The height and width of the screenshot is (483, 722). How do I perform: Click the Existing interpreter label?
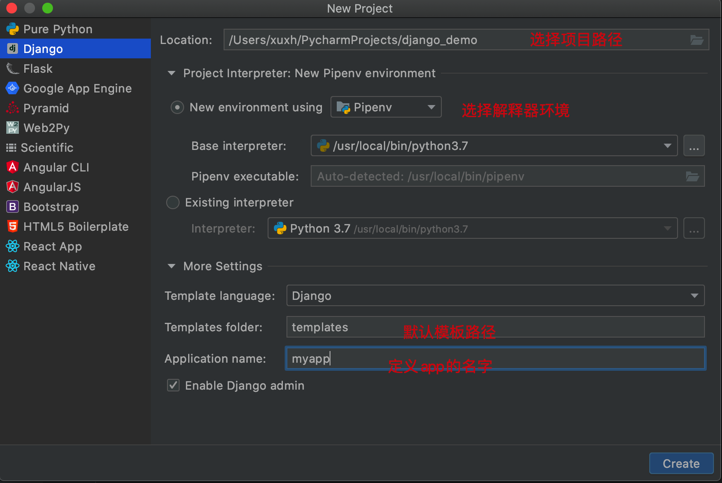[239, 202]
